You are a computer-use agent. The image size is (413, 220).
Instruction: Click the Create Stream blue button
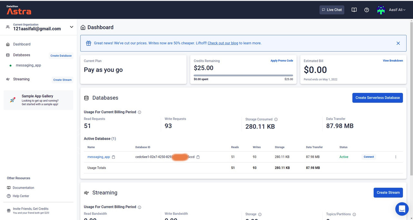[x=388, y=193]
